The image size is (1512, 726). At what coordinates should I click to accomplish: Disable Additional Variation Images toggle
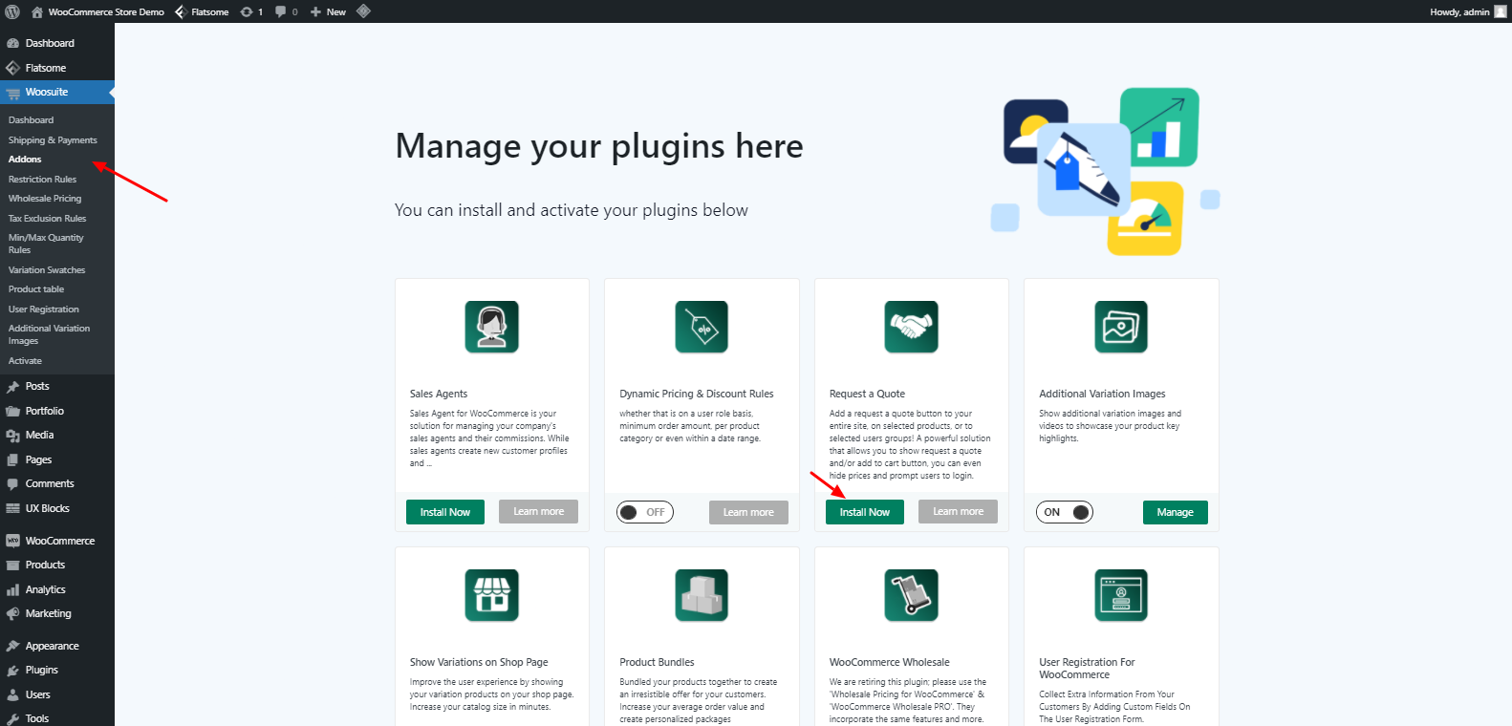tap(1065, 513)
